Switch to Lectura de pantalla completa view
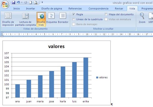This screenshot has height=107, width=153. click(25, 19)
